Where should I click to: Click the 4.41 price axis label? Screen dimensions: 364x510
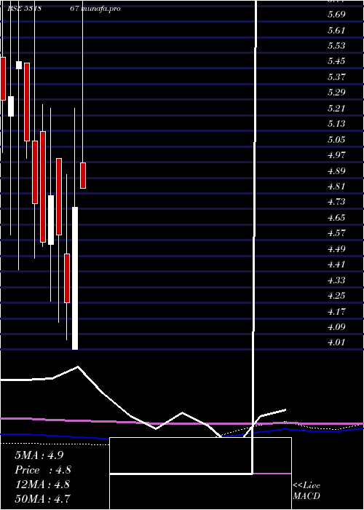(336, 264)
